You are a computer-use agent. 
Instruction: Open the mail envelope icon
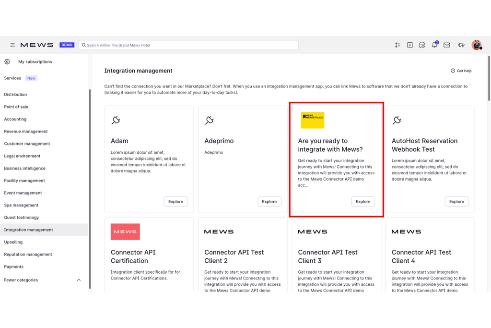[446, 45]
